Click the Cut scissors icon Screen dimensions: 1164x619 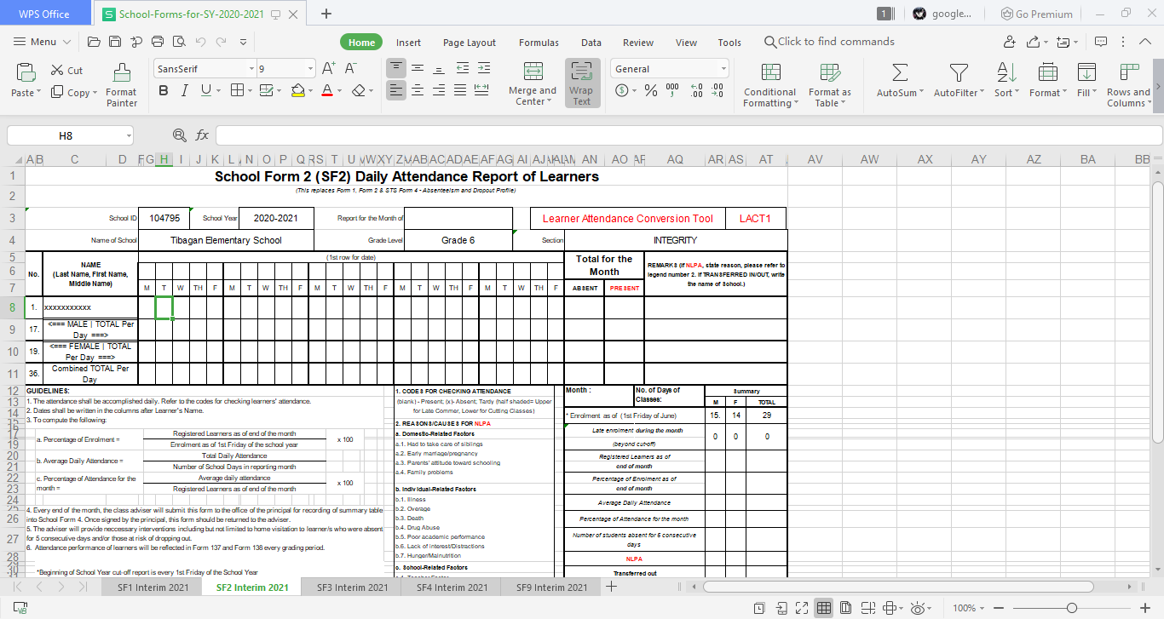(x=56, y=71)
